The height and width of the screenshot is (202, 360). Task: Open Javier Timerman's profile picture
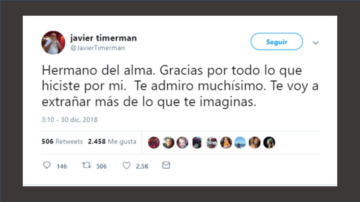click(53, 43)
